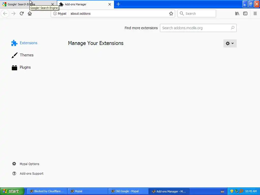Close the Google! Search Engine tab
This screenshot has width=260, height=195.
coord(52,4)
